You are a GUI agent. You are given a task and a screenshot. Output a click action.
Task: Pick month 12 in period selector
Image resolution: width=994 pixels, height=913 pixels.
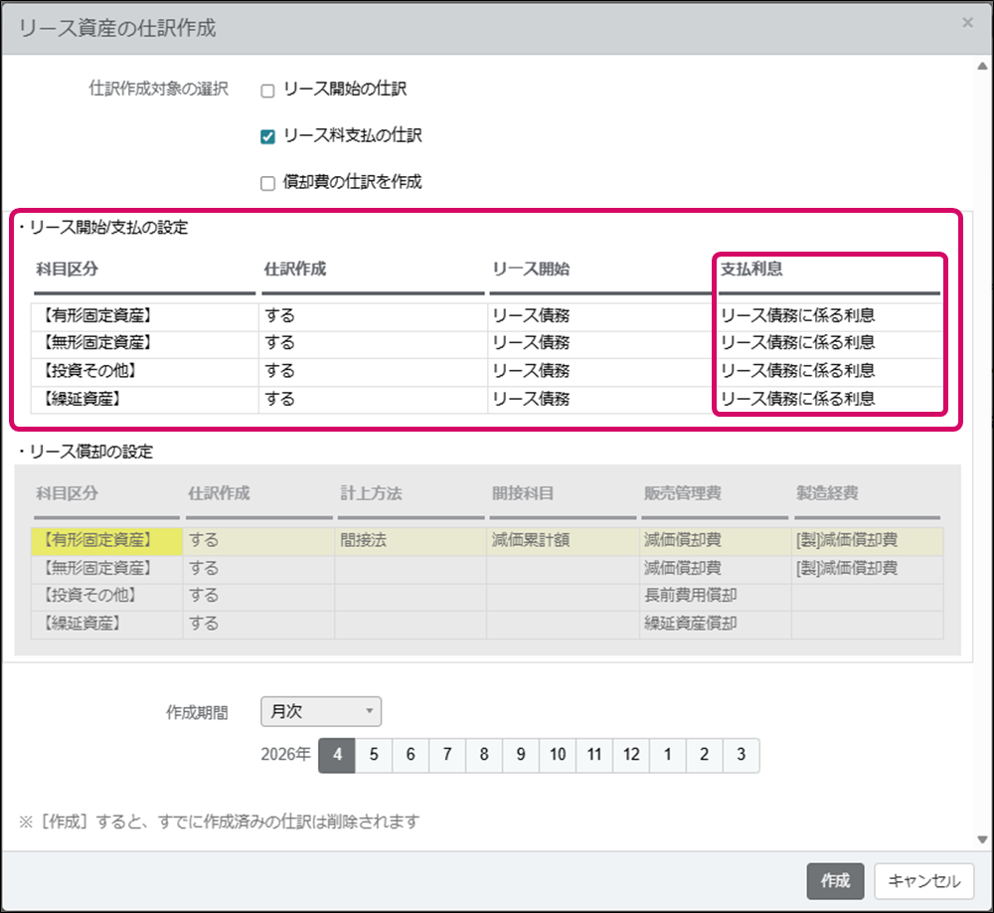click(630, 755)
